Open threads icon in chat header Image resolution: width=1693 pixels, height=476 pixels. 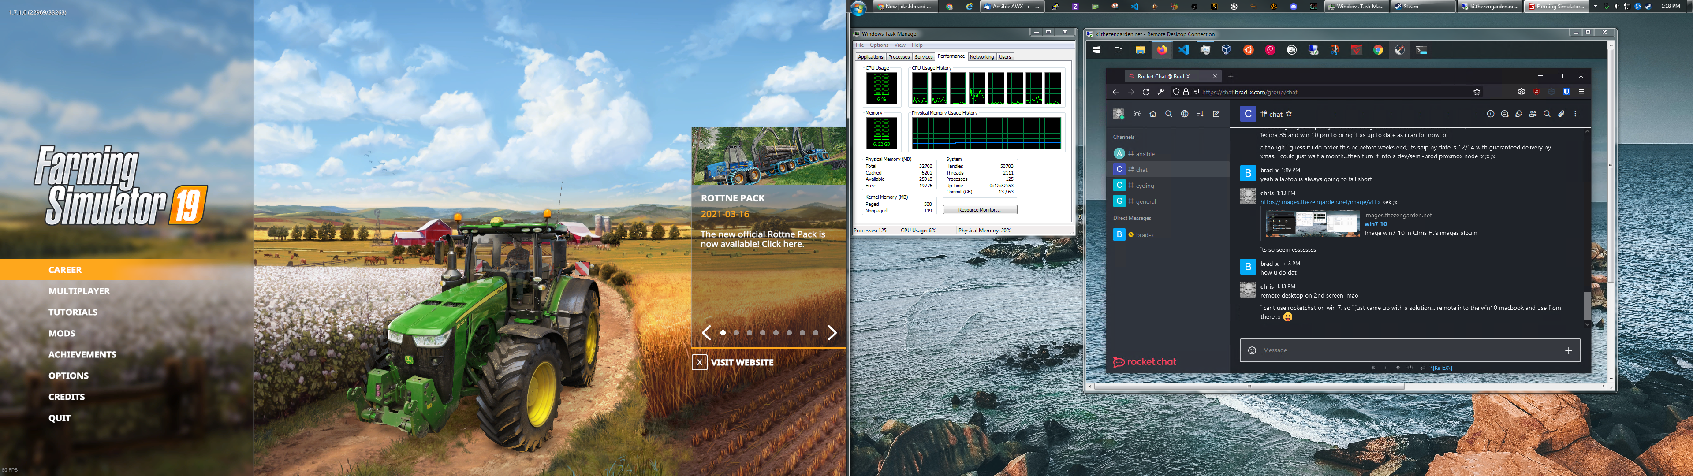coord(1504,114)
